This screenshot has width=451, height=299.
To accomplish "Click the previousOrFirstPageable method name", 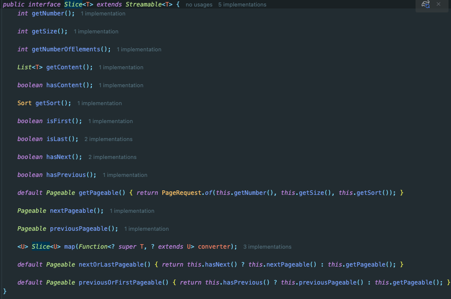I will (x=120, y=283).
